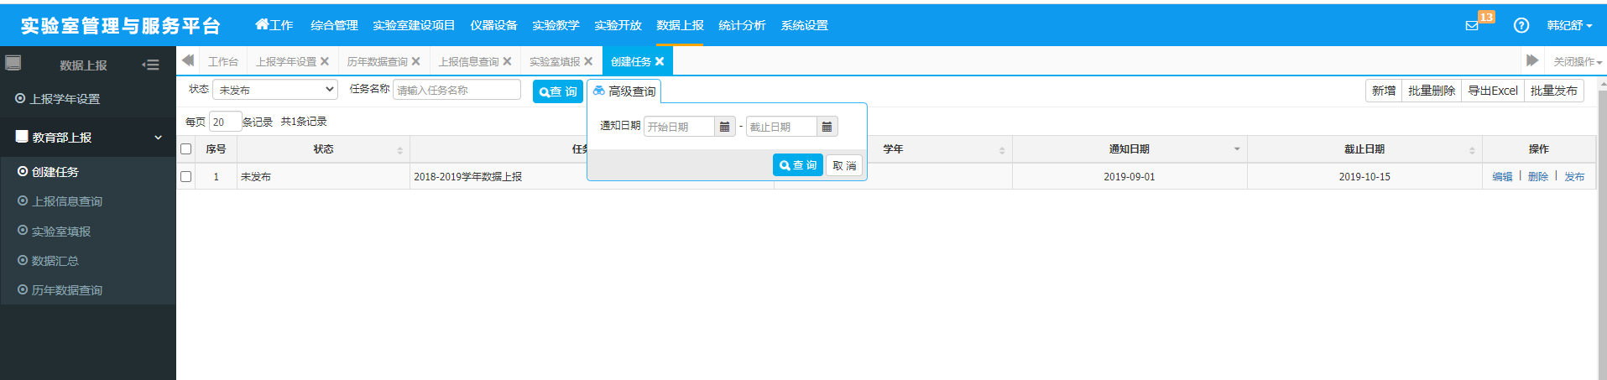The height and width of the screenshot is (380, 1607).
Task: Close the 创建任务 tab
Action: click(660, 61)
